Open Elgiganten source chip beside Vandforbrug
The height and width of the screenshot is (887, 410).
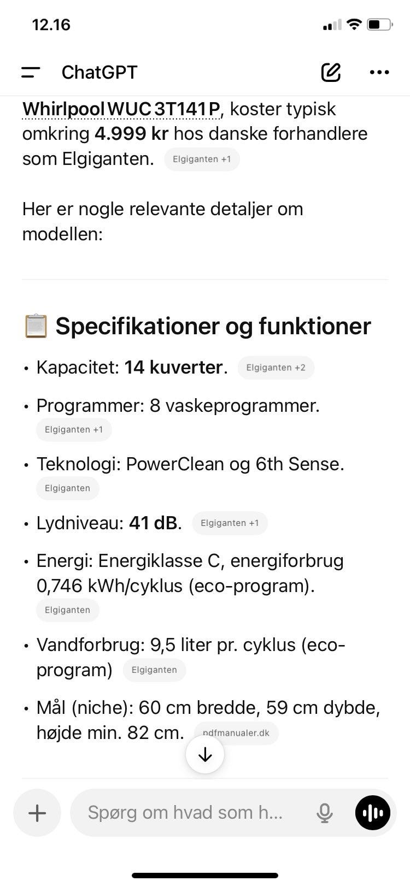(154, 670)
